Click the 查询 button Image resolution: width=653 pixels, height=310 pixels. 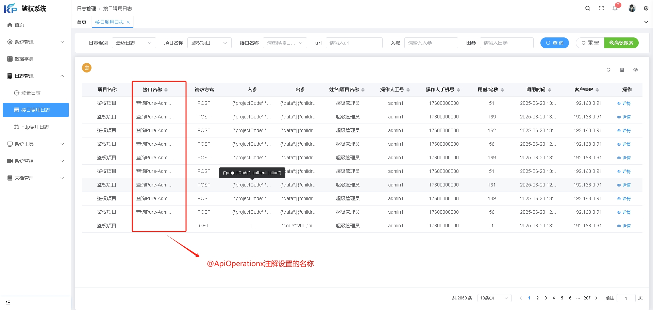(554, 43)
